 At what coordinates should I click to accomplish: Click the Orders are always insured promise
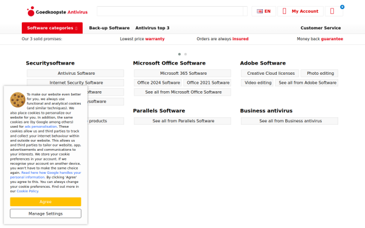tap(222, 39)
